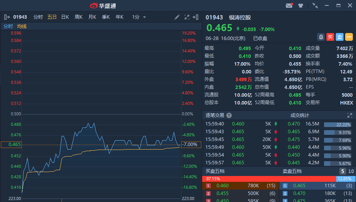Expand the trade statistics panel icon
Screen dimensions: 356x202
tap(350, 115)
